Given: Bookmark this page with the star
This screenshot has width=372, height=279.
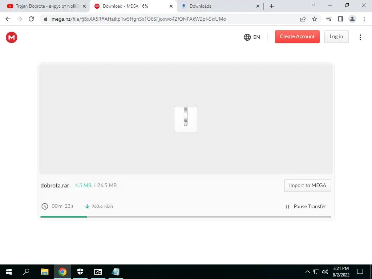Looking at the screenshot, I should (315, 19).
